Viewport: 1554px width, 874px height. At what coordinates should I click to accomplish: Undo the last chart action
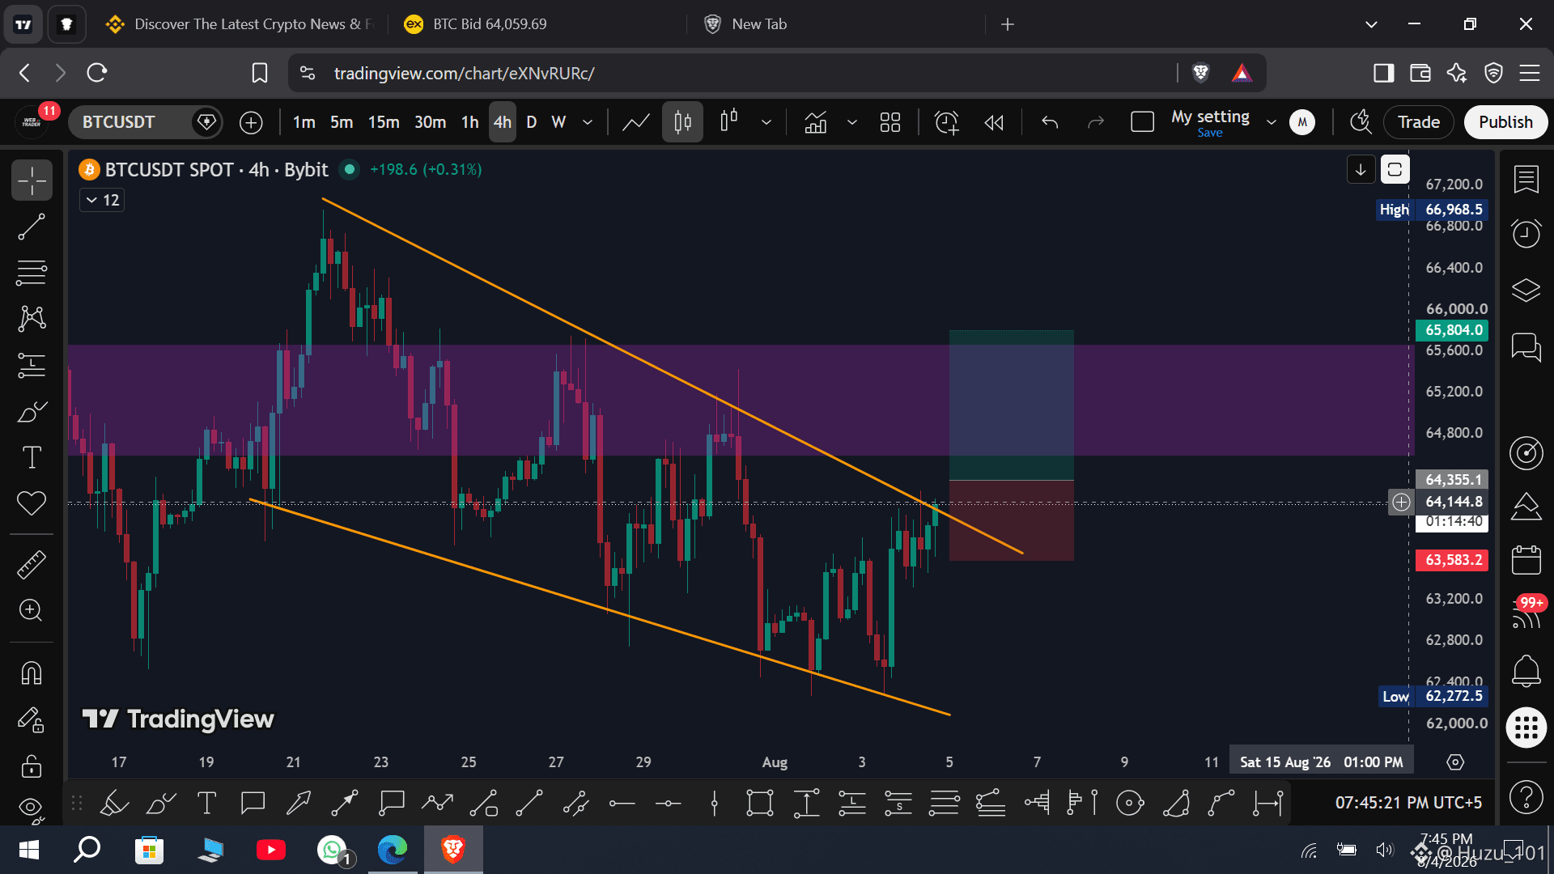click(x=1050, y=122)
